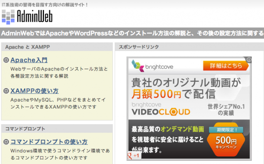Open the Apache入門 link
The height and width of the screenshot is (164, 264).
point(29,60)
